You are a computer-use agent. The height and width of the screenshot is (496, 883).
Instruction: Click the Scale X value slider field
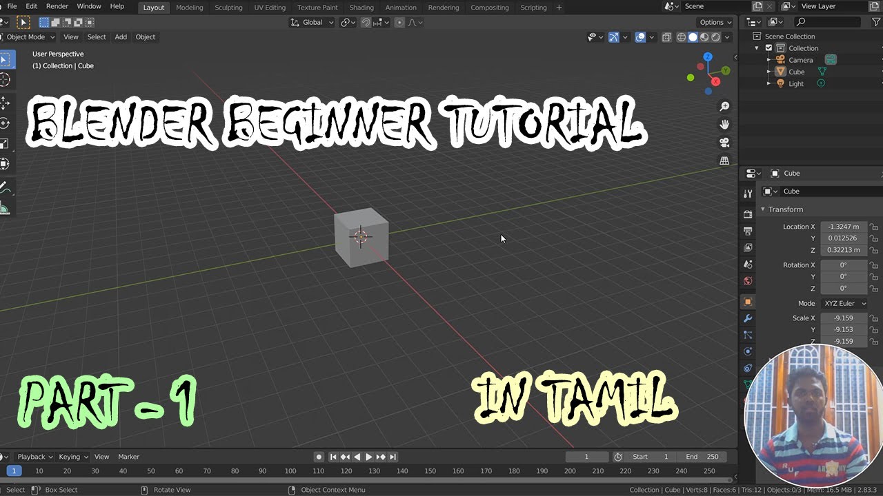tap(843, 318)
